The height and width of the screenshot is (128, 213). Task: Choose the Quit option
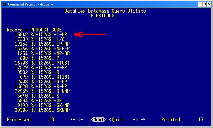[117, 120]
